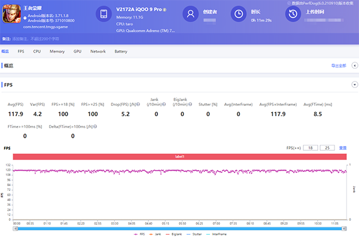Click reset link beside FPS threshold inputs

343,148
